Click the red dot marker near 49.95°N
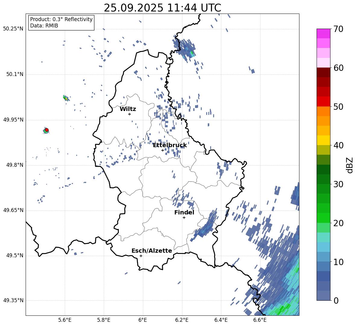This screenshot has height=326, width=357. tap(47, 130)
